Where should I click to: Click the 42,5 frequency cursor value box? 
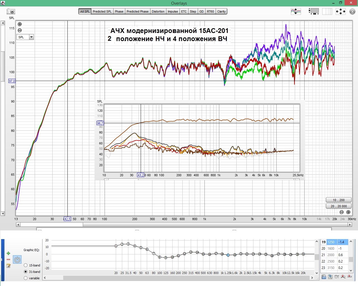pos(67,219)
